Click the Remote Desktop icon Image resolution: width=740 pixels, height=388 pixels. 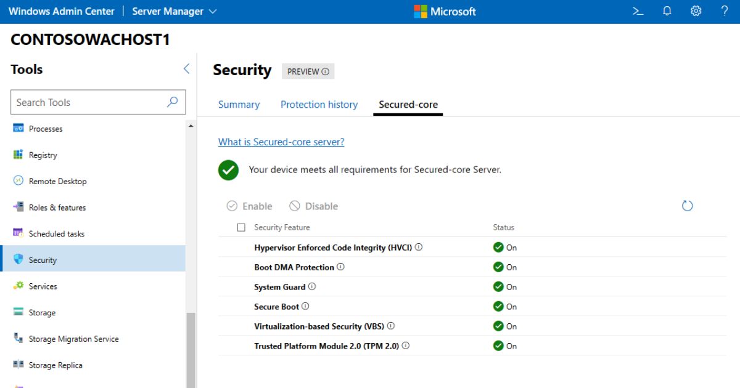click(18, 181)
